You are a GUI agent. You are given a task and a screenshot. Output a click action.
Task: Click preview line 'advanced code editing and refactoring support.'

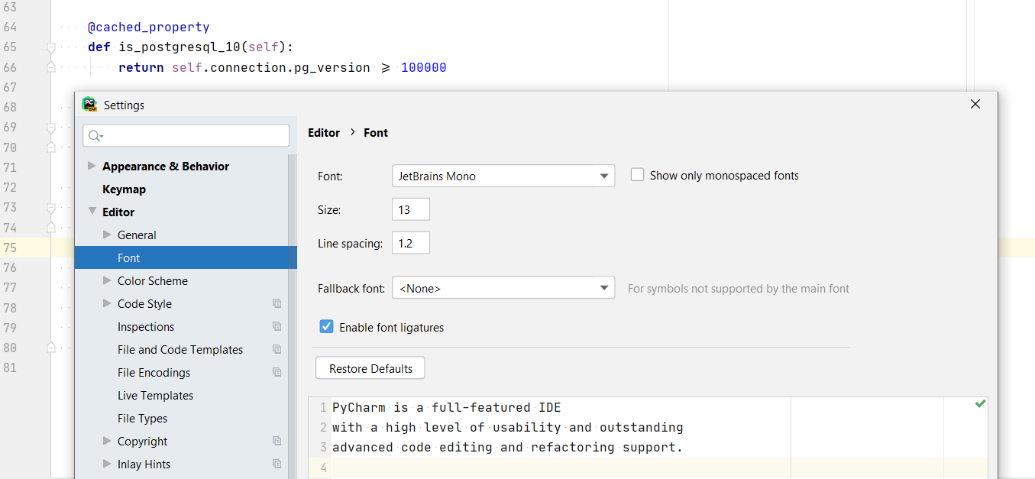[x=508, y=447]
